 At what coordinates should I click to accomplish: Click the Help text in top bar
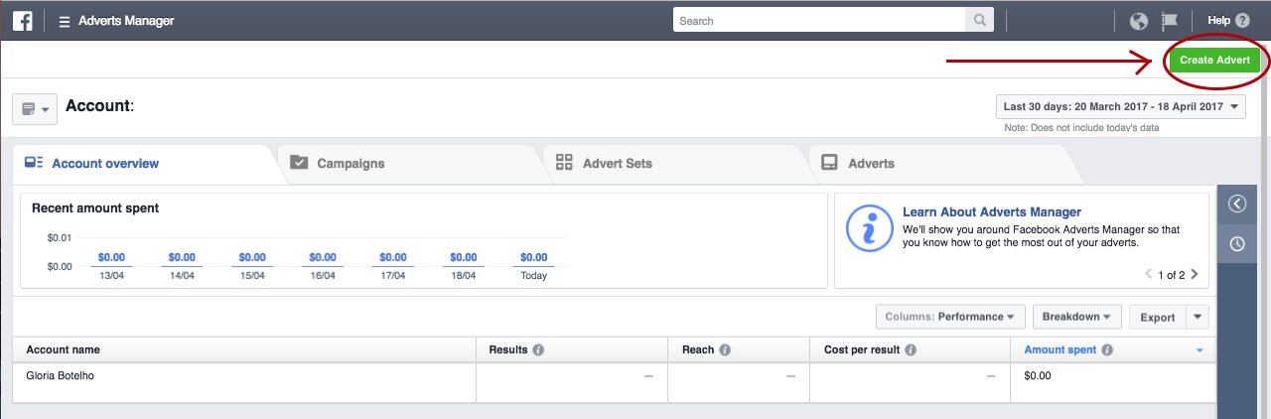(x=1218, y=20)
